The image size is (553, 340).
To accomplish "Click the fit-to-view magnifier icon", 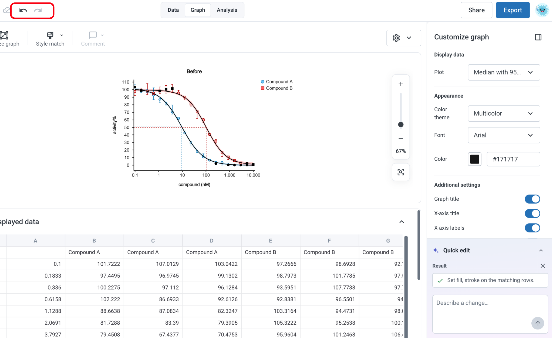I will point(401,172).
